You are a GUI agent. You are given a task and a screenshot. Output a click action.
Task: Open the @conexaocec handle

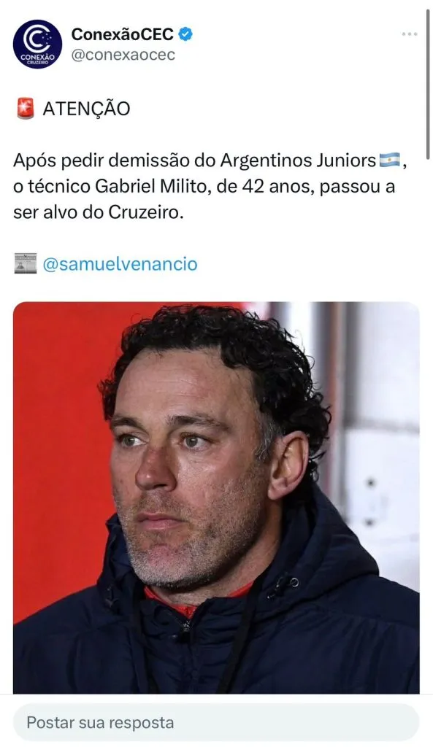(x=123, y=55)
